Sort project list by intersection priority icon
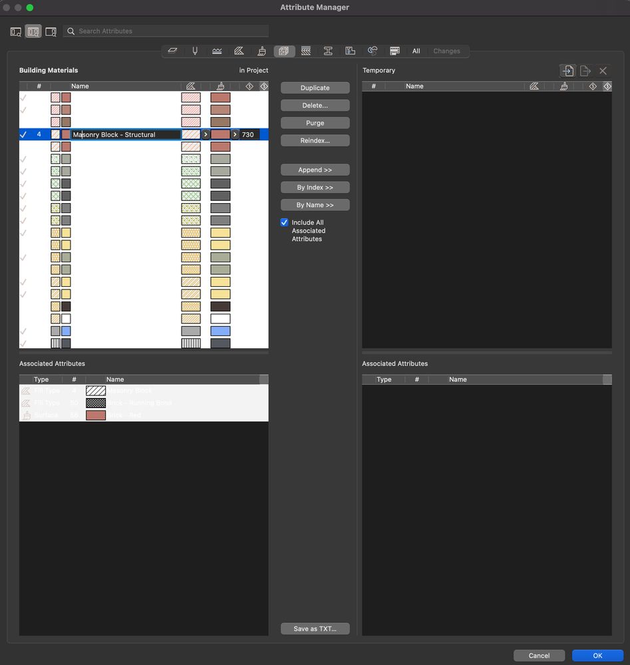The width and height of the screenshot is (630, 665). pos(249,86)
